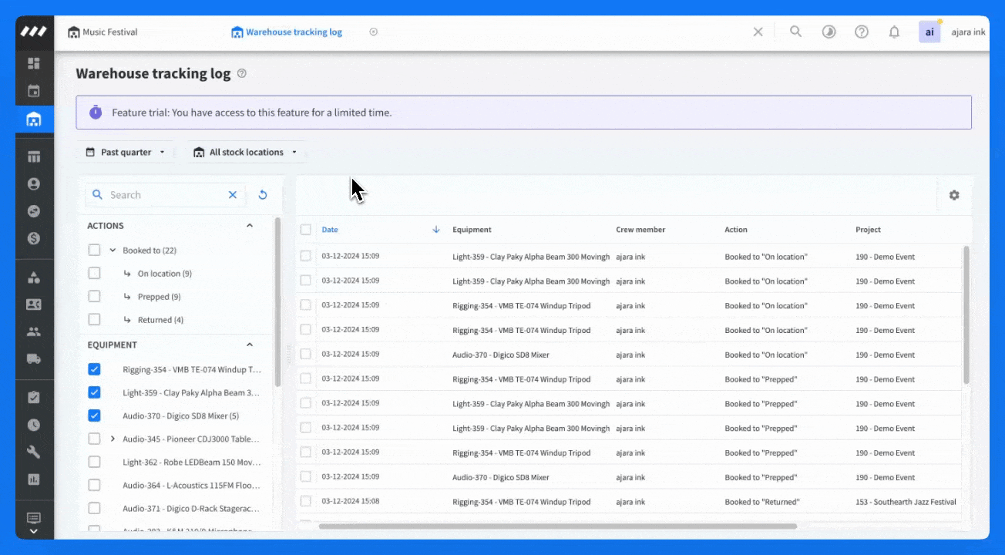Viewport: 1005px width, 555px height.
Task: Select the Warehouse tracking log tab
Action: (287, 32)
